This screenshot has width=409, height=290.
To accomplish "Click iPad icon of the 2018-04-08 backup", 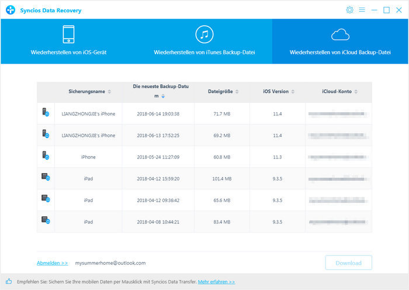I will tap(46, 220).
